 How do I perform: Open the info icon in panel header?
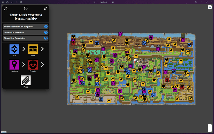click(x=26, y=9)
